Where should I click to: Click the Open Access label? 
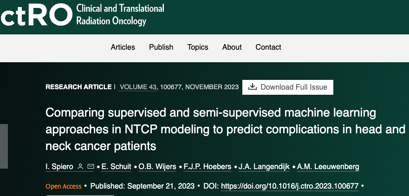click(63, 186)
